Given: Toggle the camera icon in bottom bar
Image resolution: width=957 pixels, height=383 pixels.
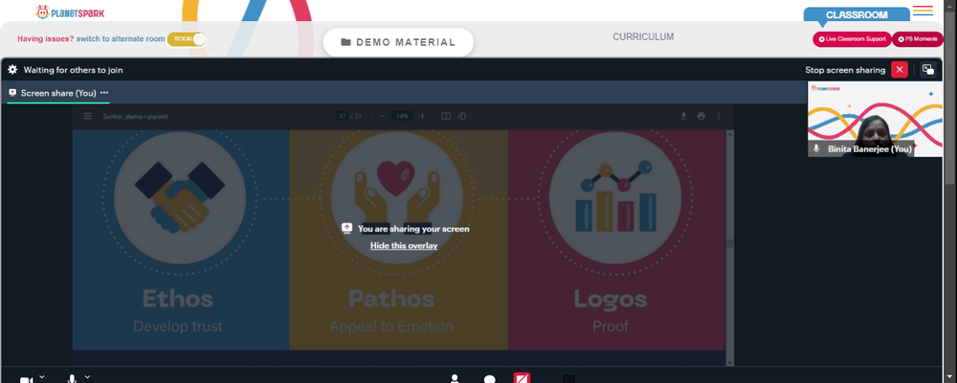Looking at the screenshot, I should coord(26,379).
